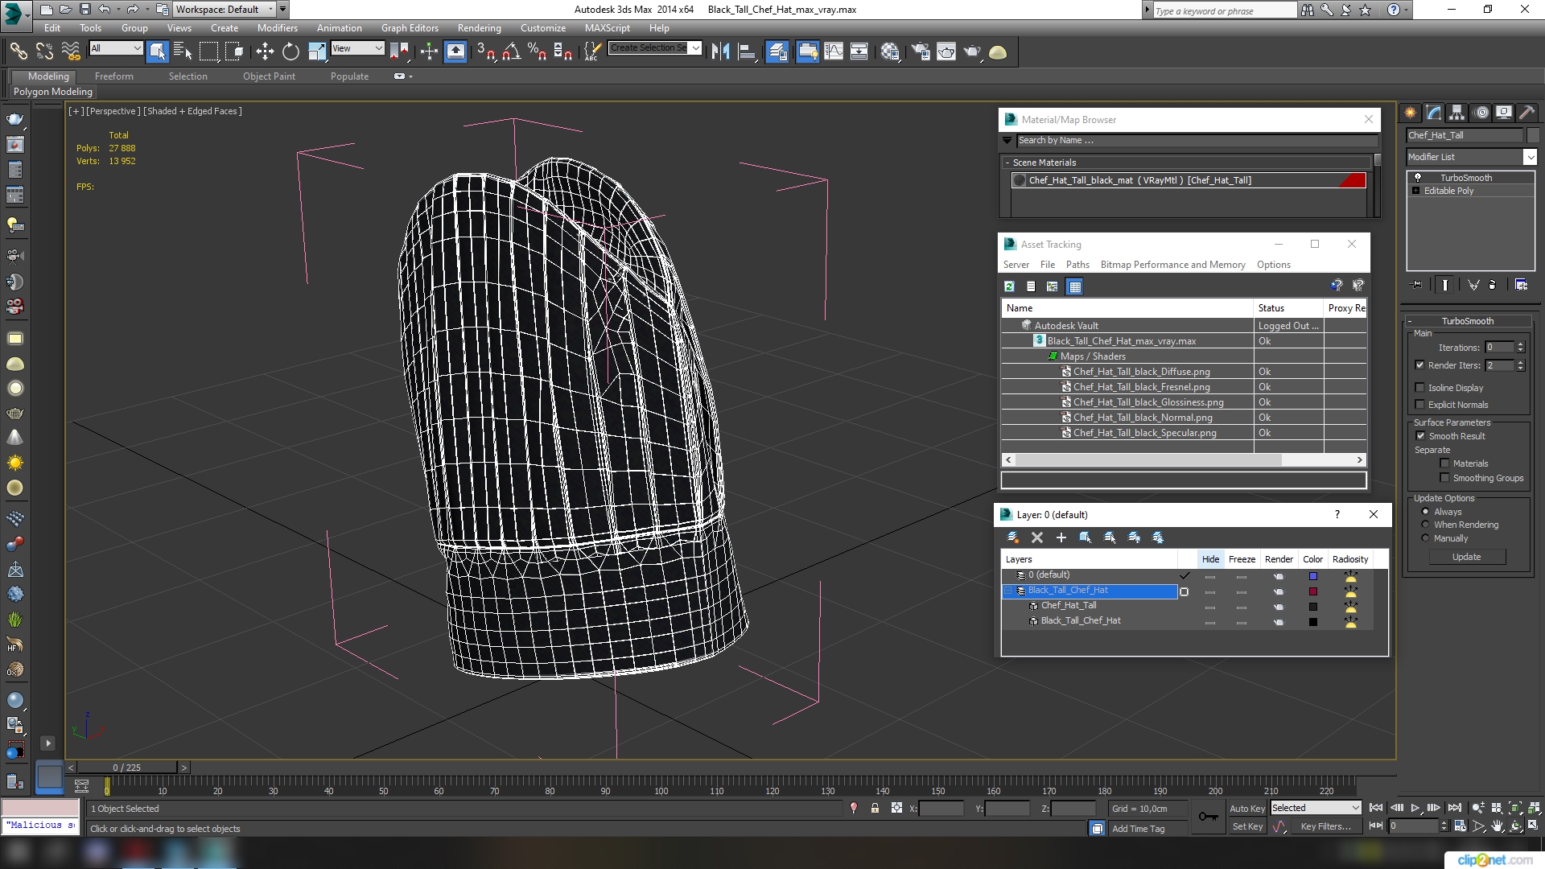Activate the Select Object tool
This screenshot has height=869, width=1545.
[x=157, y=51]
